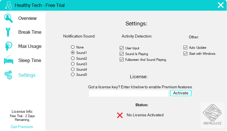This screenshot has height=131, width=227.
Task: Switch to the Max Usage page
Action: 30,46
